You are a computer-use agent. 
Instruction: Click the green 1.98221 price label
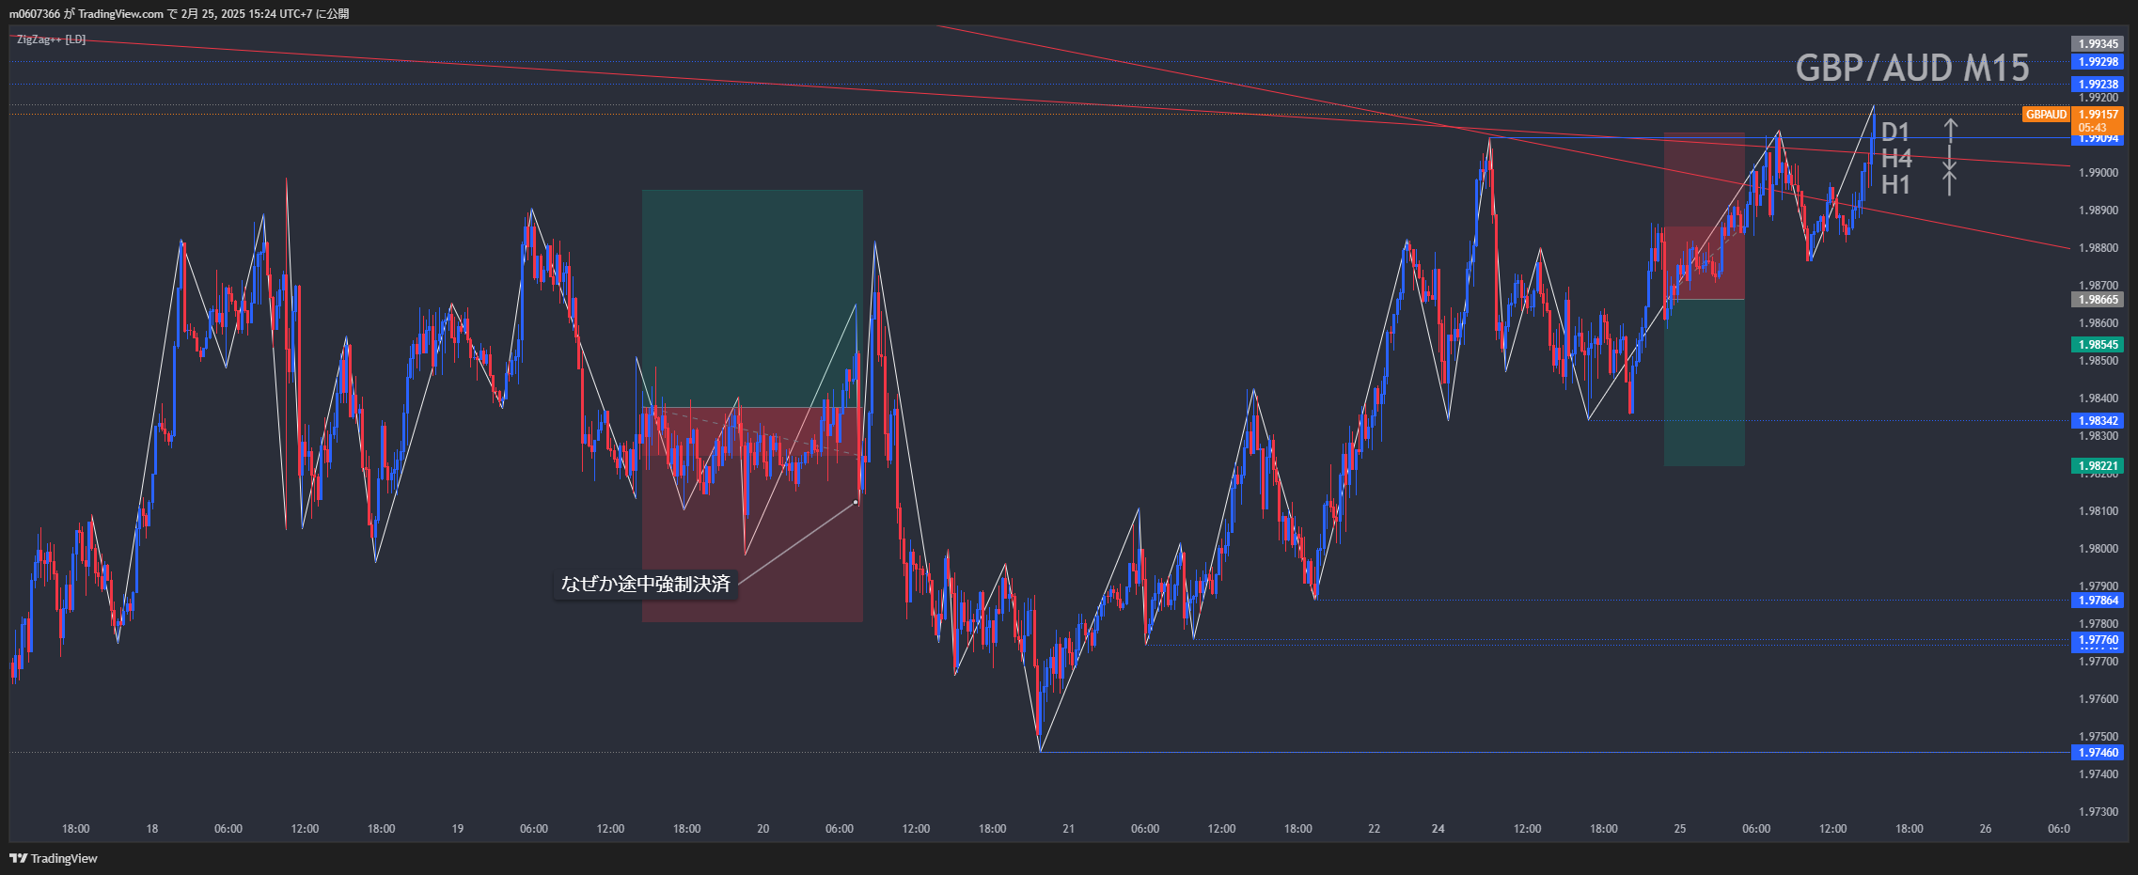pos(2098,466)
